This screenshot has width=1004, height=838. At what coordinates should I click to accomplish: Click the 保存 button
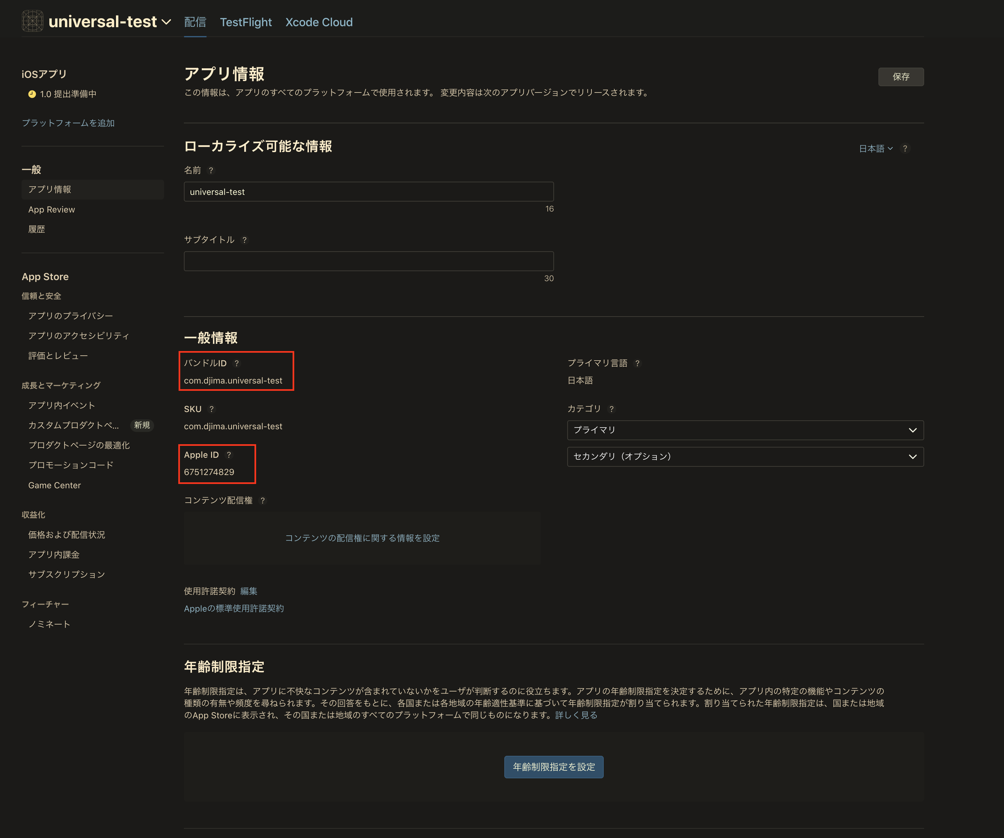click(x=901, y=77)
